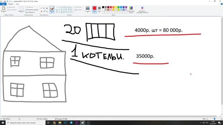223x125 pixels.
Task: Select the Pencil tool
Action: pyautogui.click(x=41, y=8)
